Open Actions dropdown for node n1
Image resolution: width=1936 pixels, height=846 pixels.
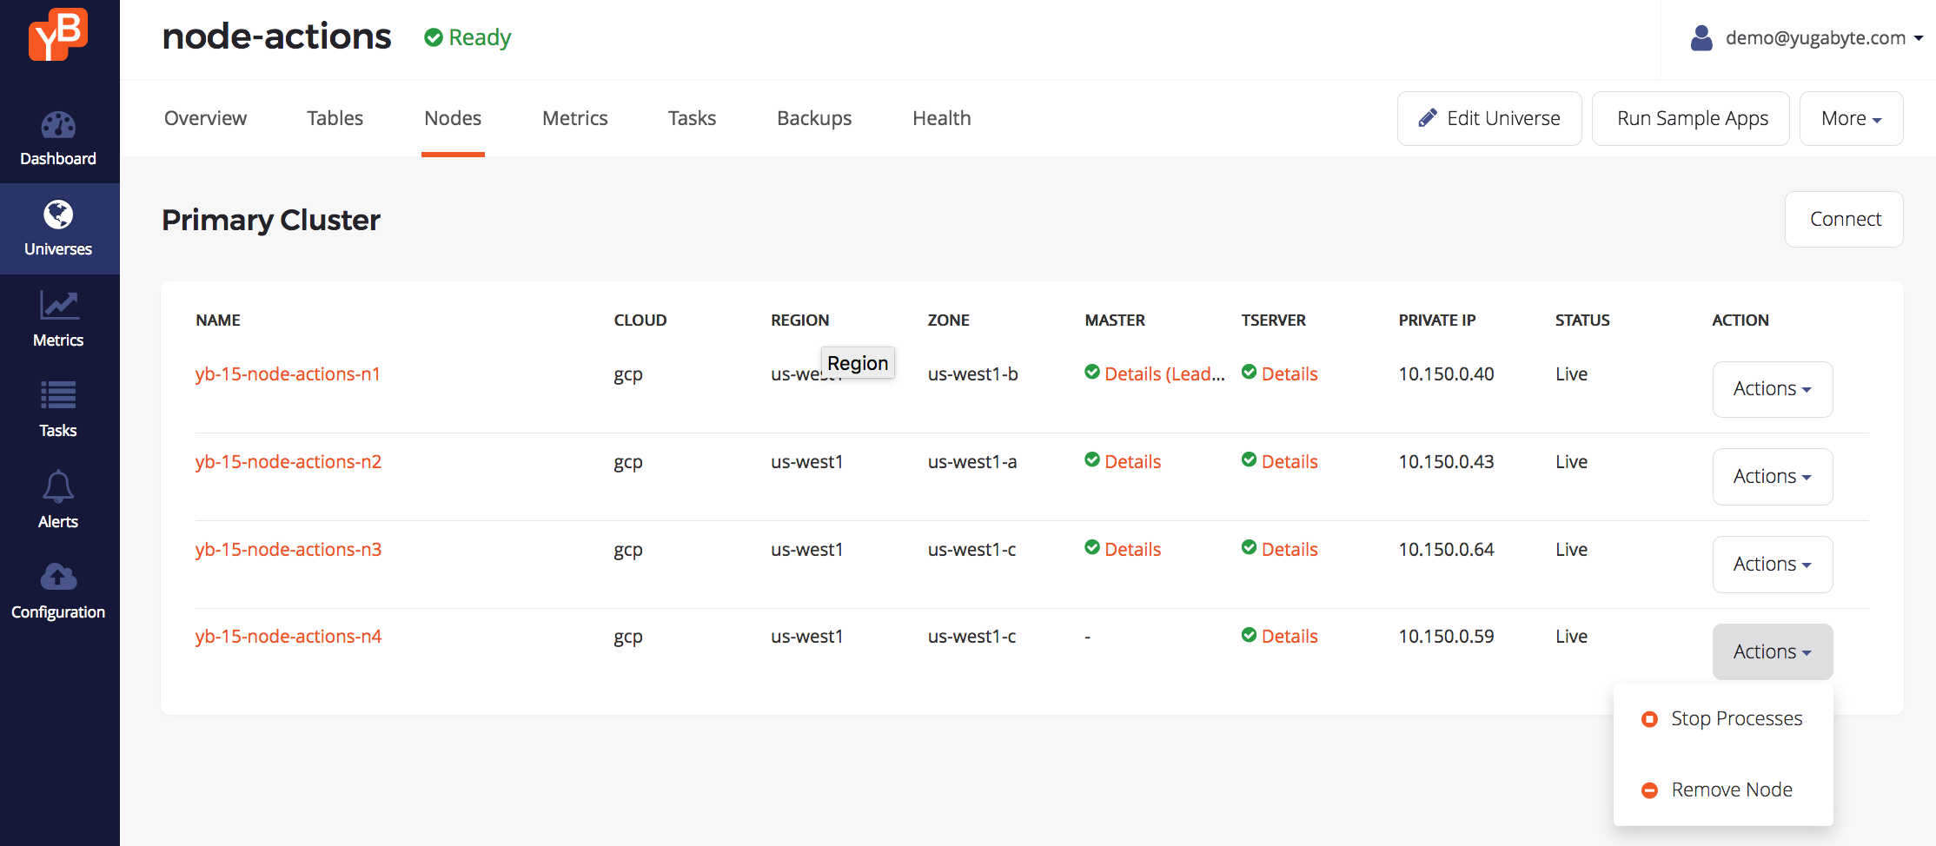pyautogui.click(x=1773, y=389)
